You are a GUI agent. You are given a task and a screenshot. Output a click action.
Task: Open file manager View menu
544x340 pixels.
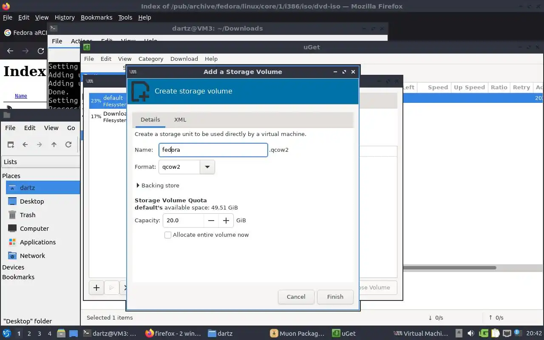51,128
